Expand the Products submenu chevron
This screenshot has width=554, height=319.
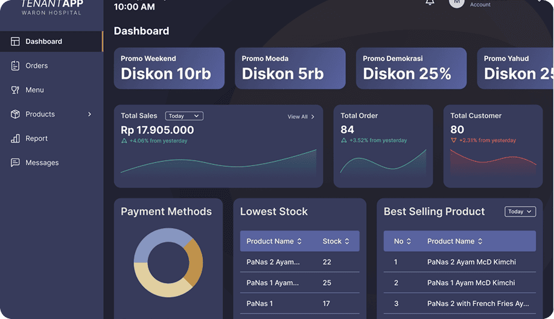tap(90, 114)
